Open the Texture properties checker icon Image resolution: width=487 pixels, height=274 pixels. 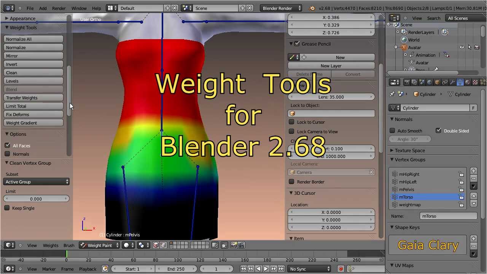coord(475,82)
